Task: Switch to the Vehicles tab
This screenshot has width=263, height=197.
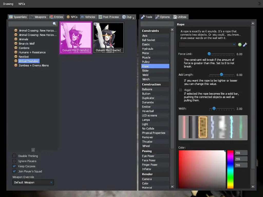Action: 88,17
